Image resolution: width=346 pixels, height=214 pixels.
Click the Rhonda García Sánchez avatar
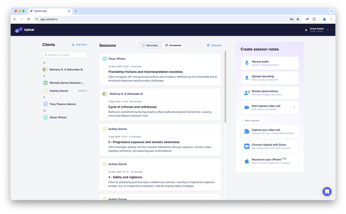[45, 83]
